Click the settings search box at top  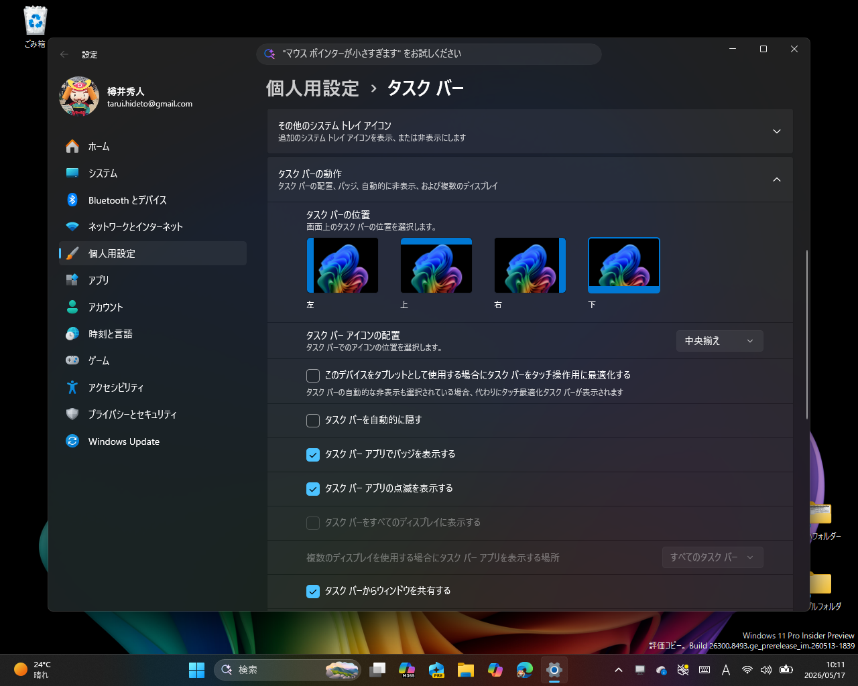429,54
